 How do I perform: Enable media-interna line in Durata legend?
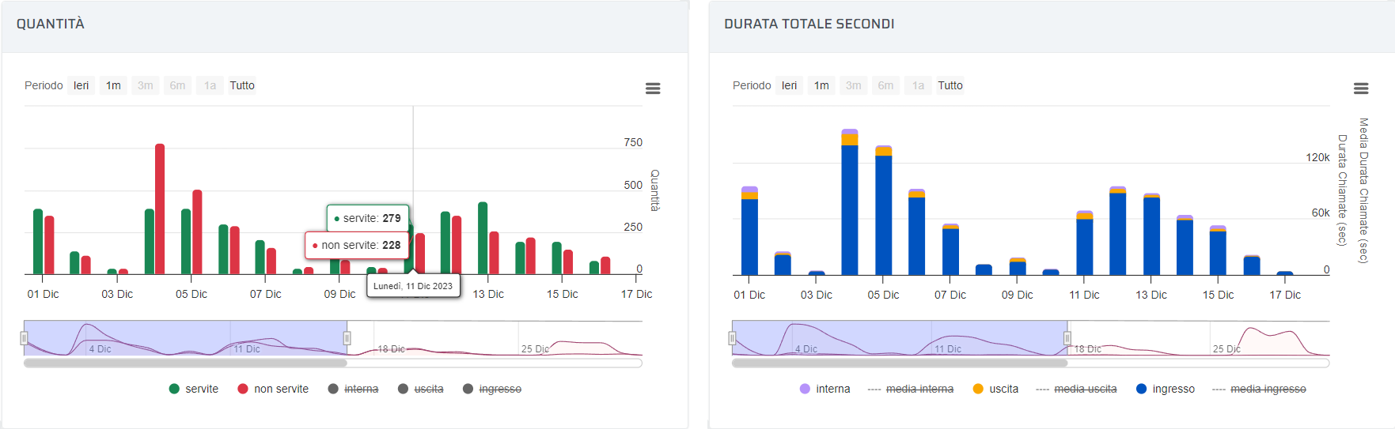pyautogui.click(x=911, y=389)
